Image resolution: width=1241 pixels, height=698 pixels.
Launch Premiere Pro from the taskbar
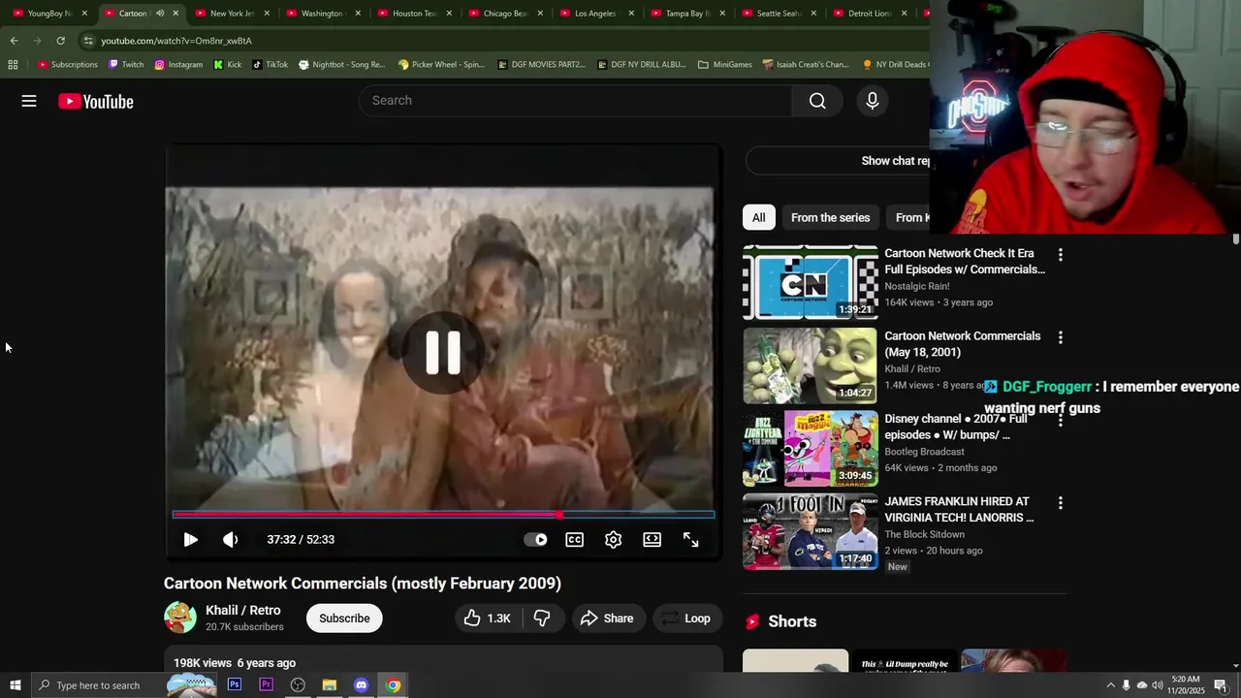click(x=266, y=685)
